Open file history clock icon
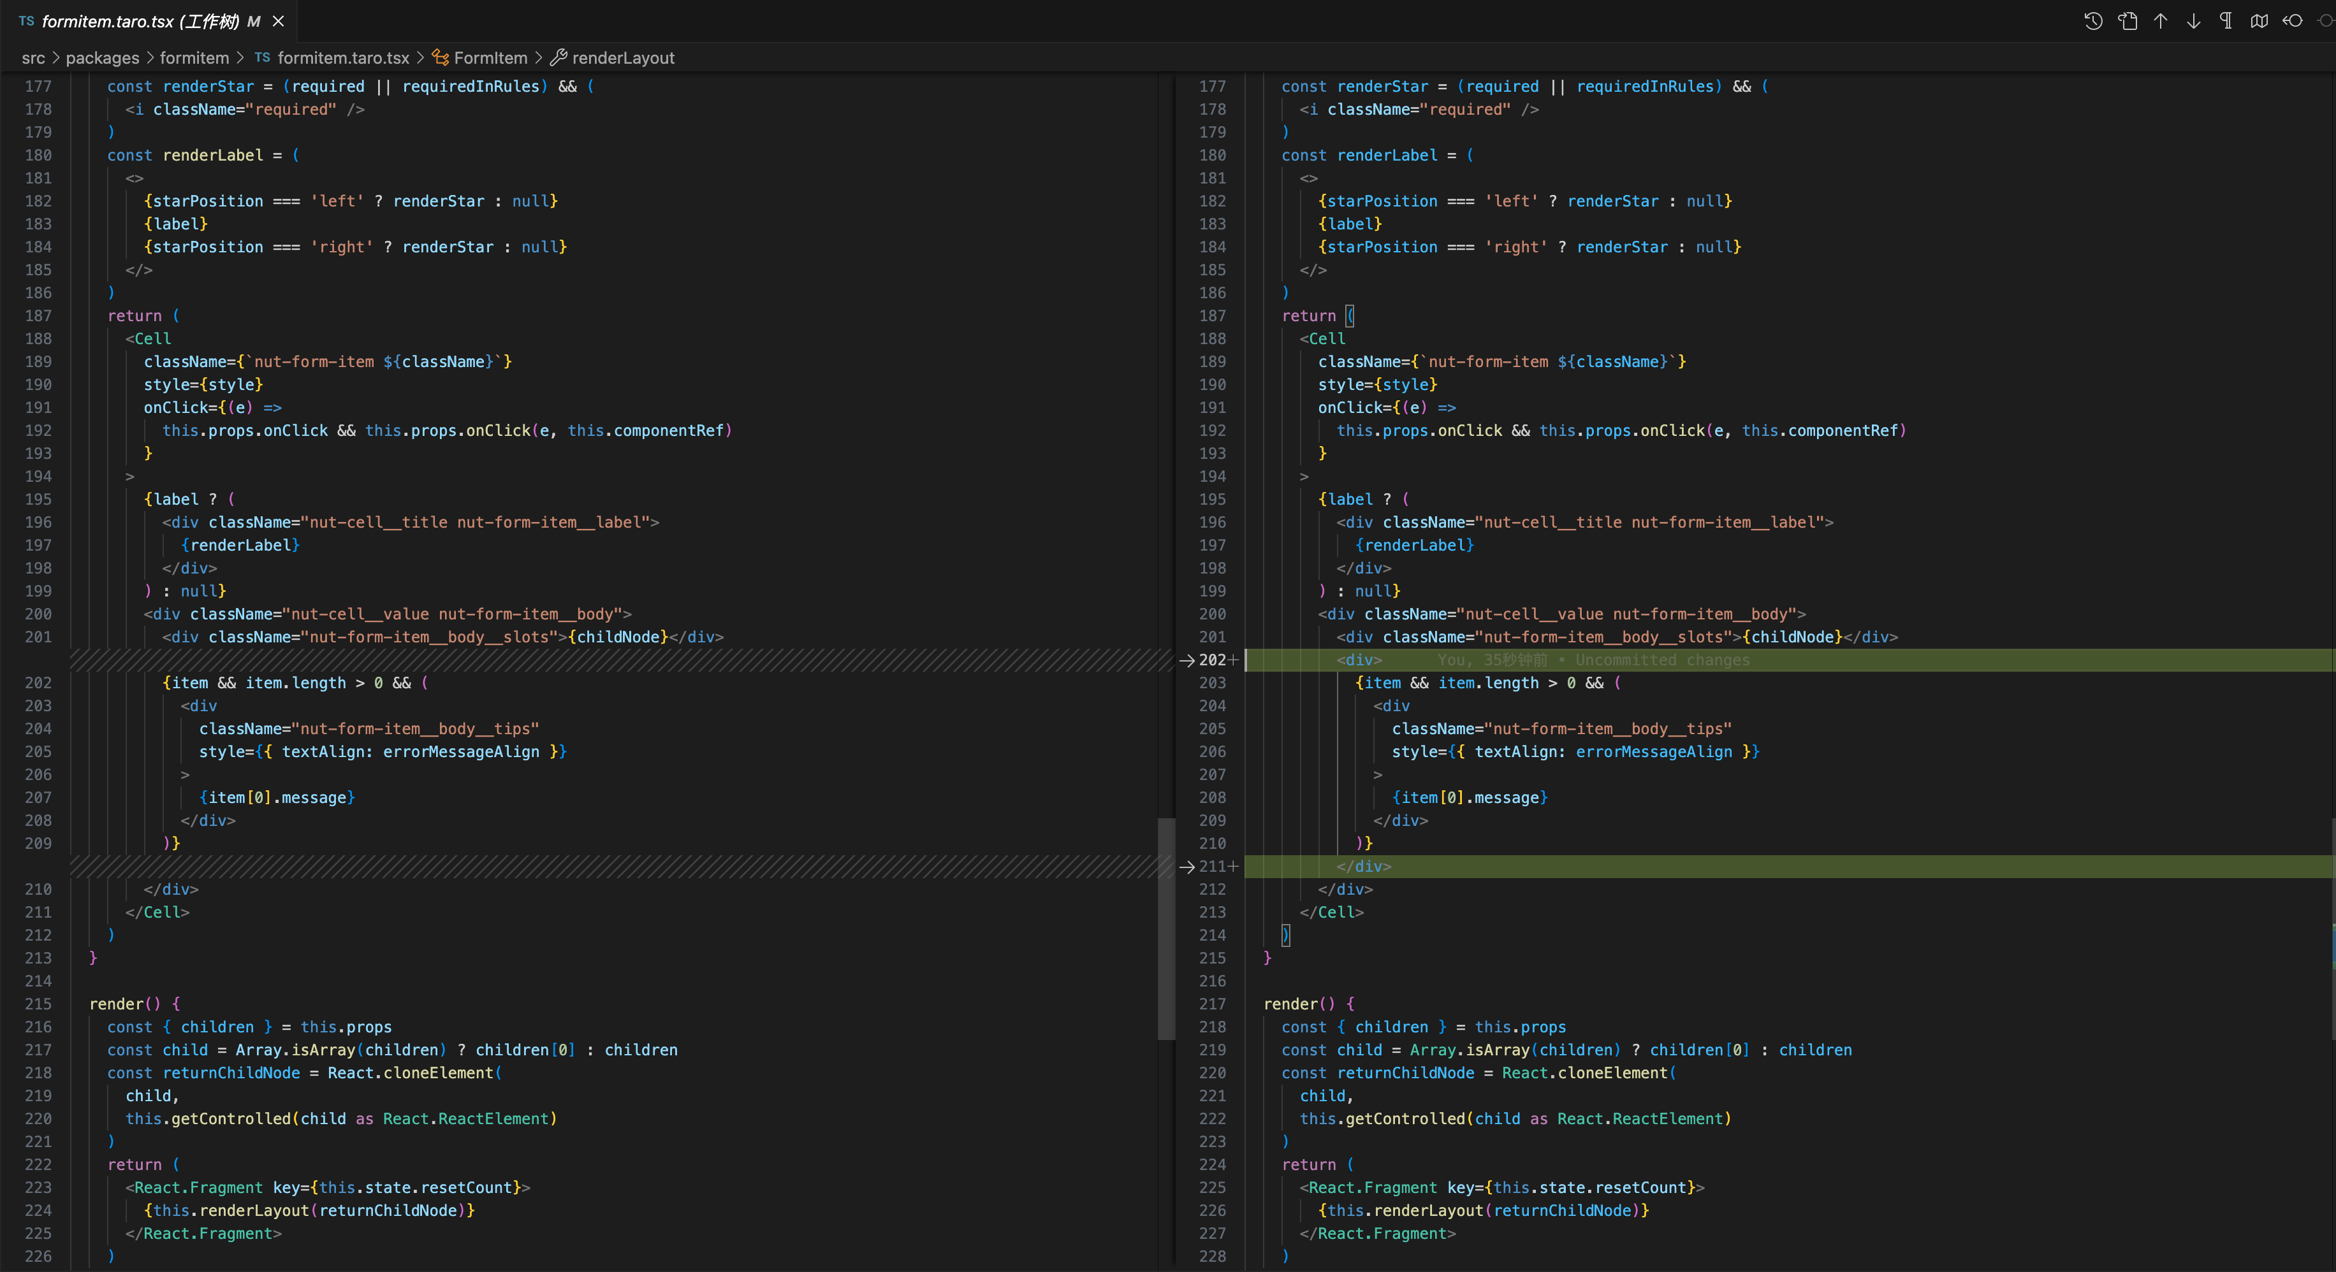 tap(2093, 21)
